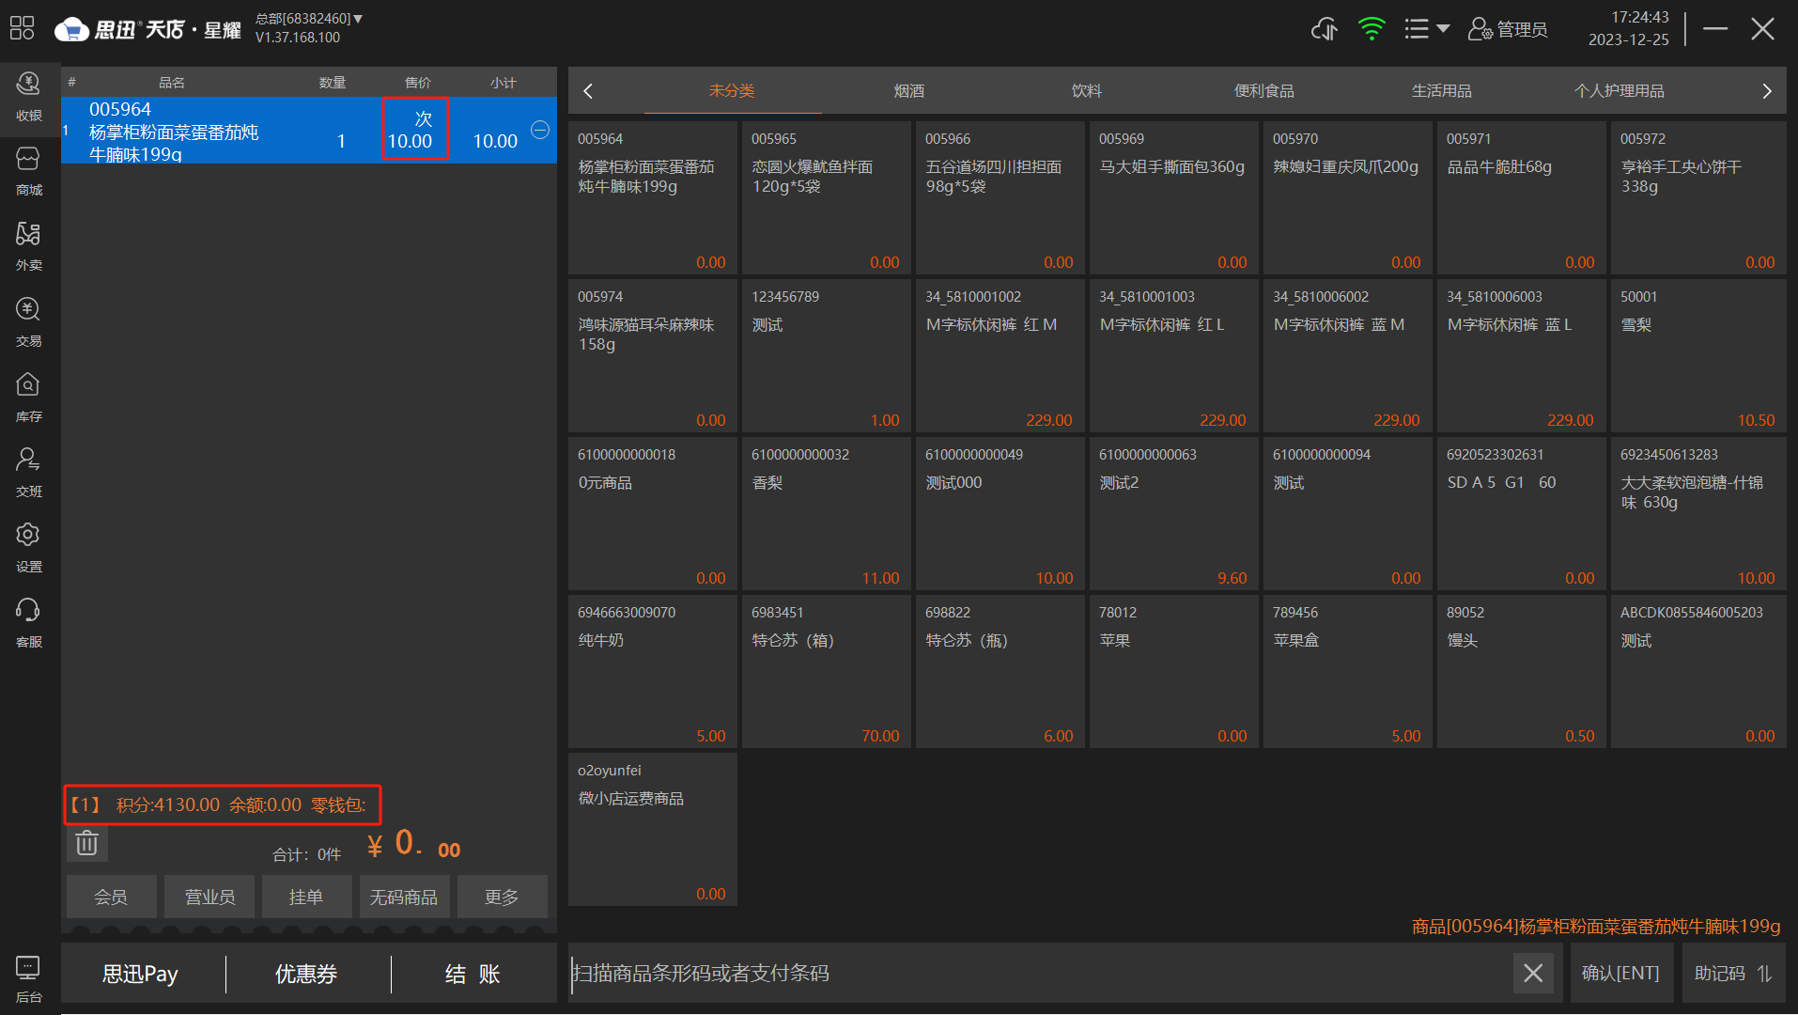Click the cloud sync icon in top bar
This screenshot has width=1798, height=1015.
pyautogui.click(x=1325, y=29)
